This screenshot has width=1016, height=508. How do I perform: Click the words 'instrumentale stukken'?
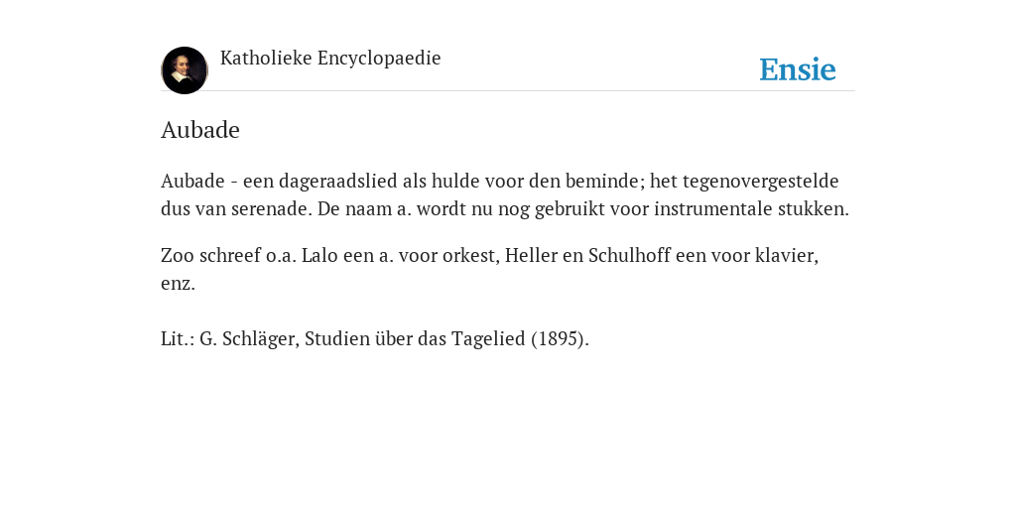pos(751,209)
